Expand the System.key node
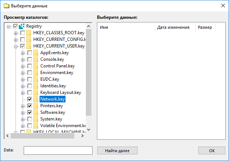 [x=23, y=119]
